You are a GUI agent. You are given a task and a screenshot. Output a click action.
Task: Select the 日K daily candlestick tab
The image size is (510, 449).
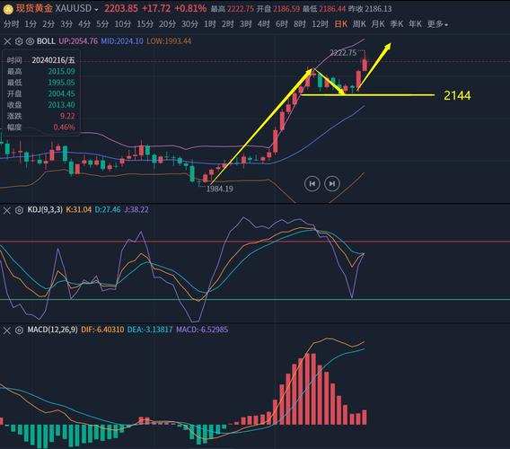341,24
